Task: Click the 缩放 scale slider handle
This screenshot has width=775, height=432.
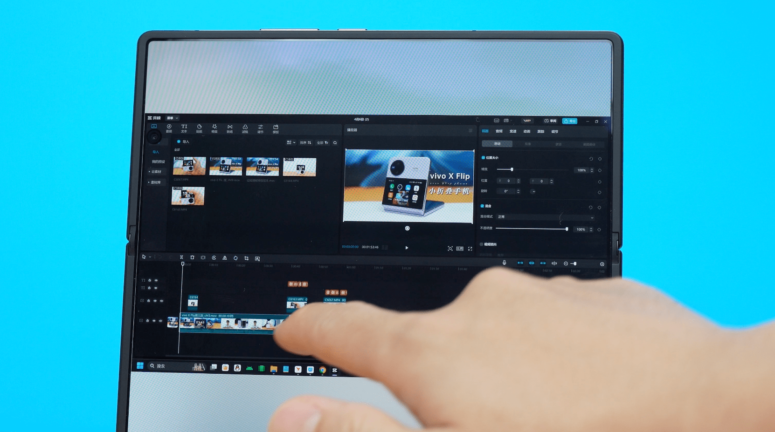Action: point(512,169)
